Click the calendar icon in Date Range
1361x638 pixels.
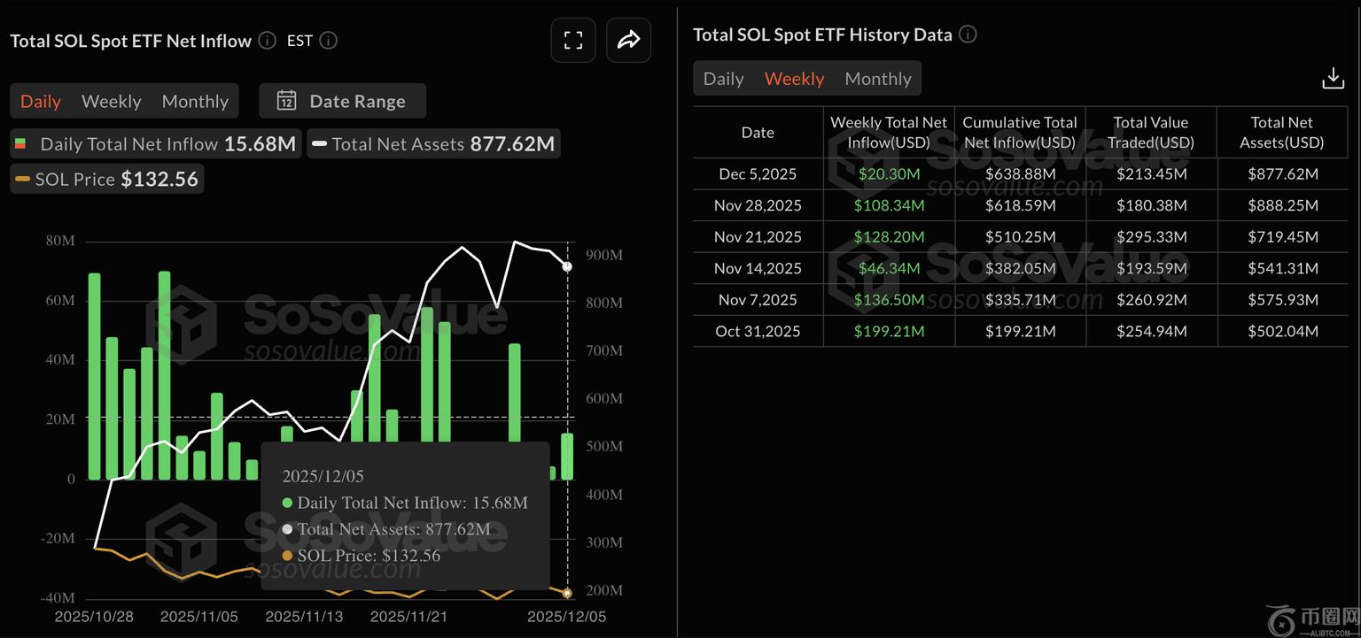click(x=286, y=101)
